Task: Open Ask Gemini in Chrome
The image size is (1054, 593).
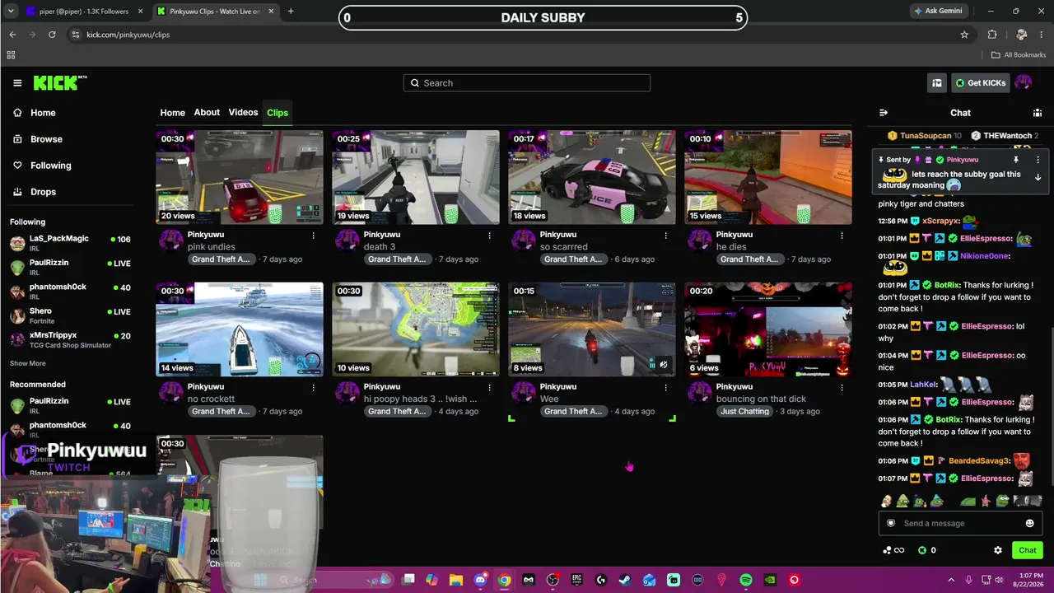Action: 938,12
